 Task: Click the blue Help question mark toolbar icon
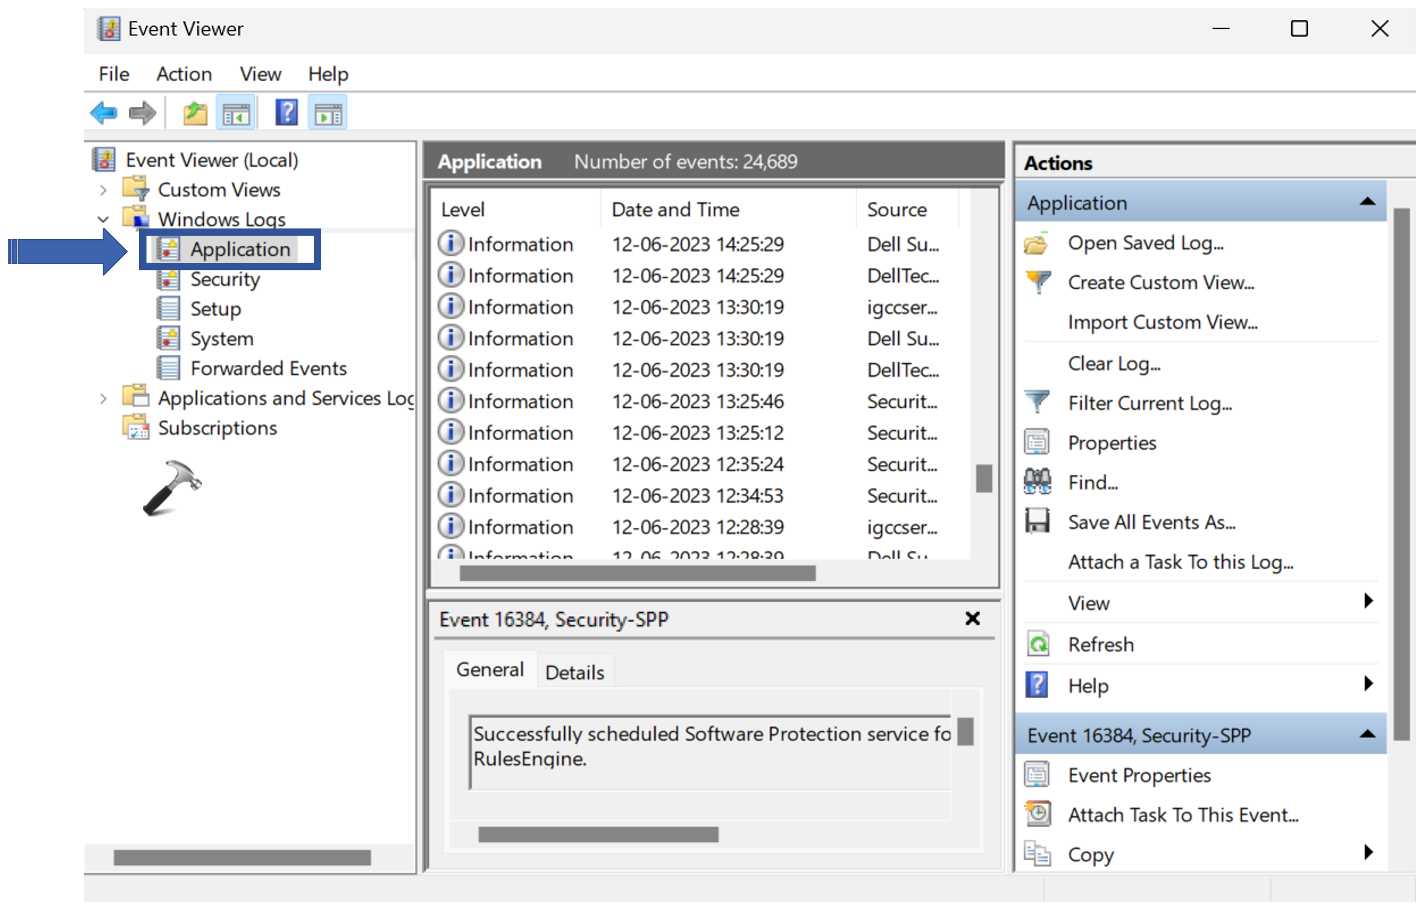286,112
